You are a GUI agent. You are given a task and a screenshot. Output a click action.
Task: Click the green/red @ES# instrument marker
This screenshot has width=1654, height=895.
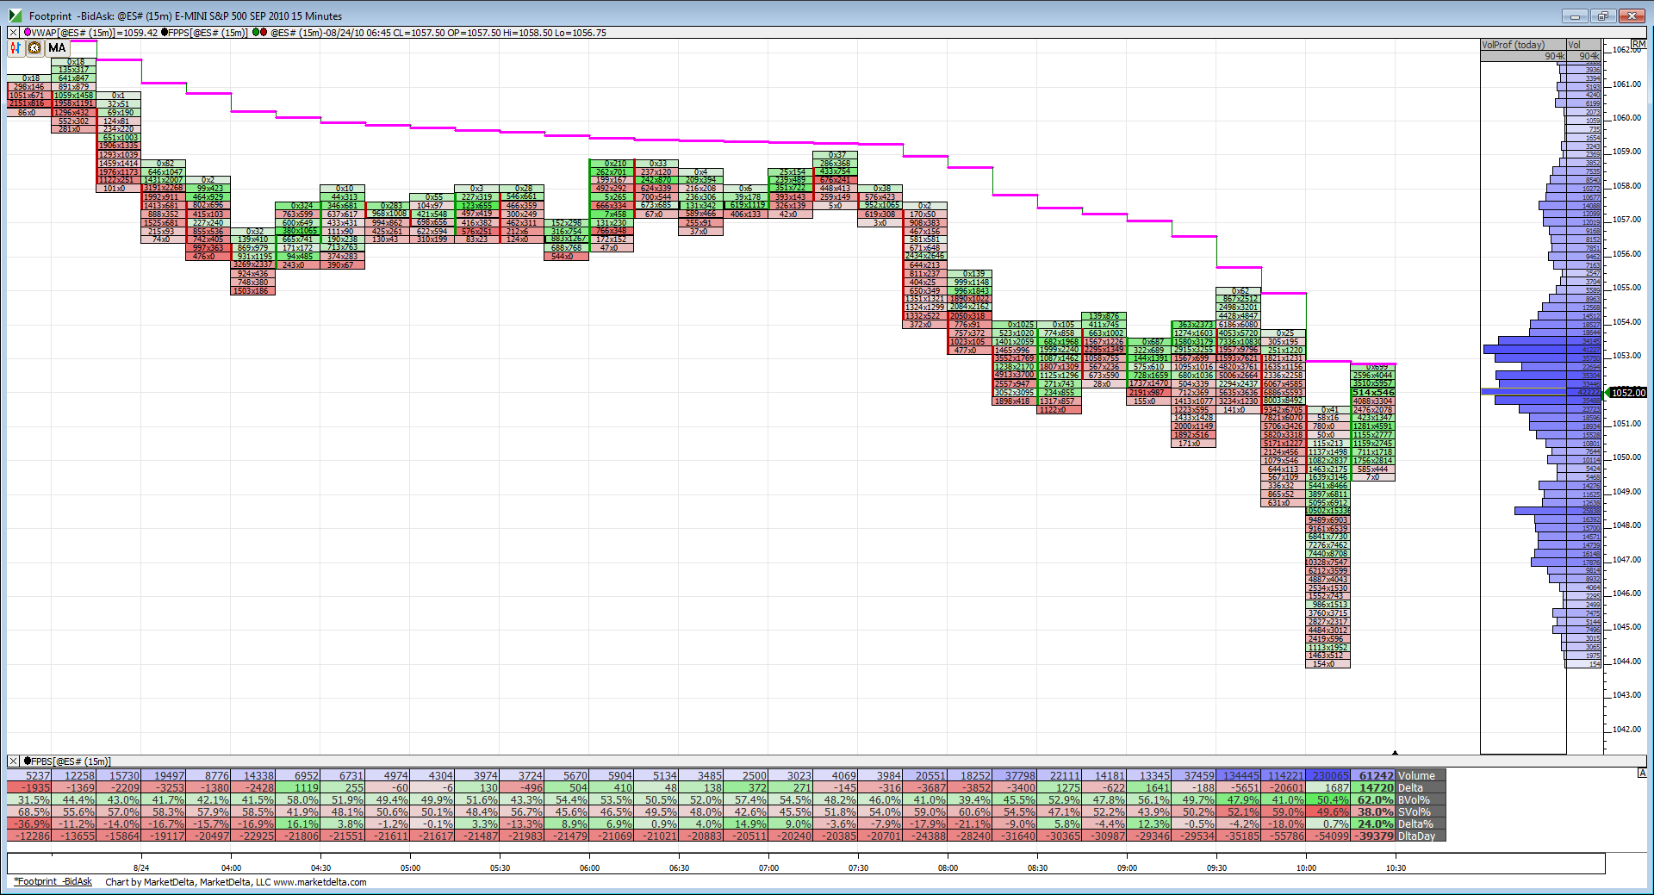[259, 33]
